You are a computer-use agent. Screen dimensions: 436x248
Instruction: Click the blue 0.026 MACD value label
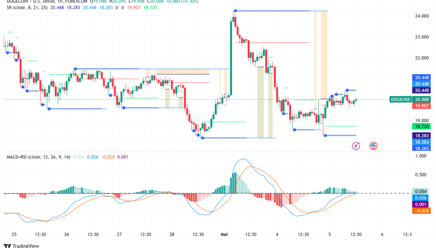pos(421,198)
